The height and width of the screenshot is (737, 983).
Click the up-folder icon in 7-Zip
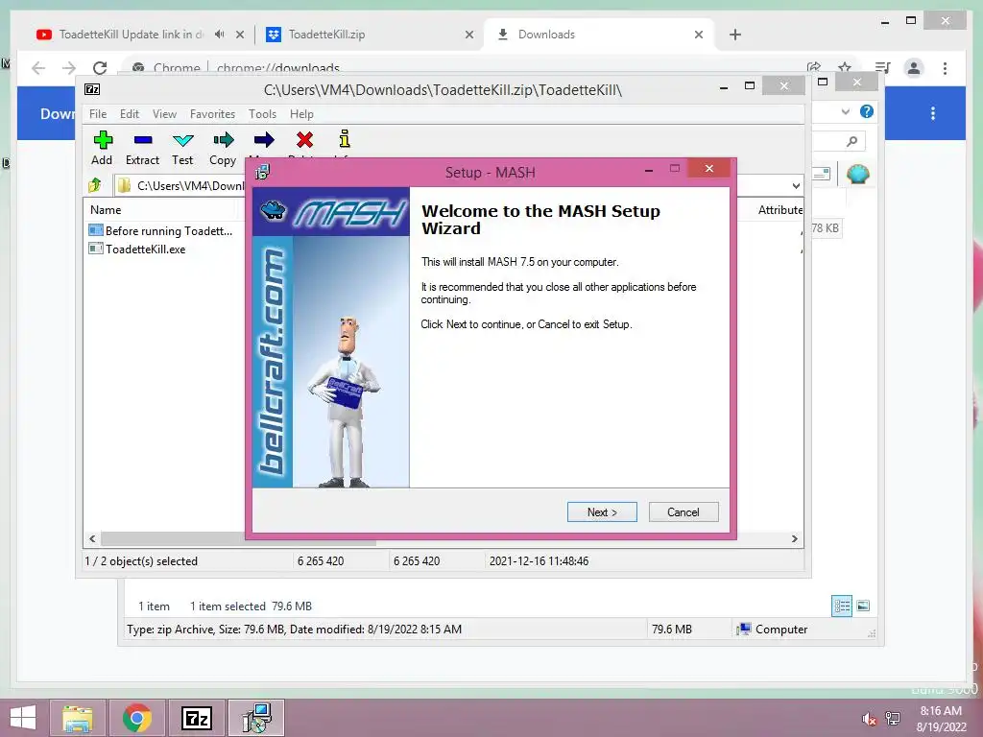pos(95,185)
